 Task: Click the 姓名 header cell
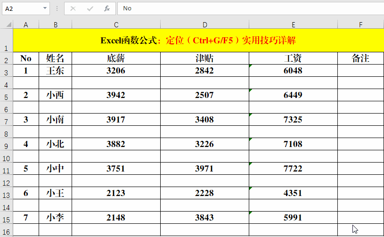(55, 58)
